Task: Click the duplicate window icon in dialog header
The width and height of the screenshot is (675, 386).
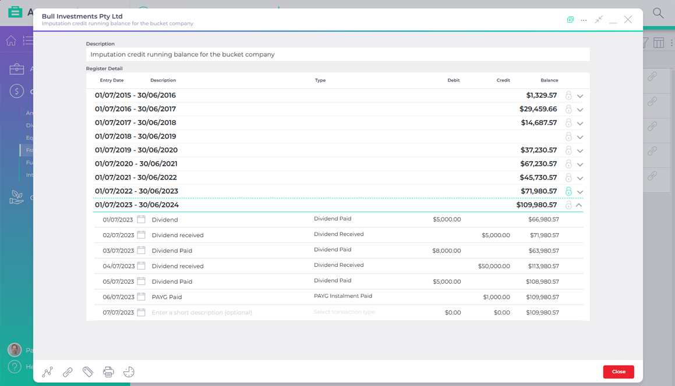Action: (x=570, y=19)
